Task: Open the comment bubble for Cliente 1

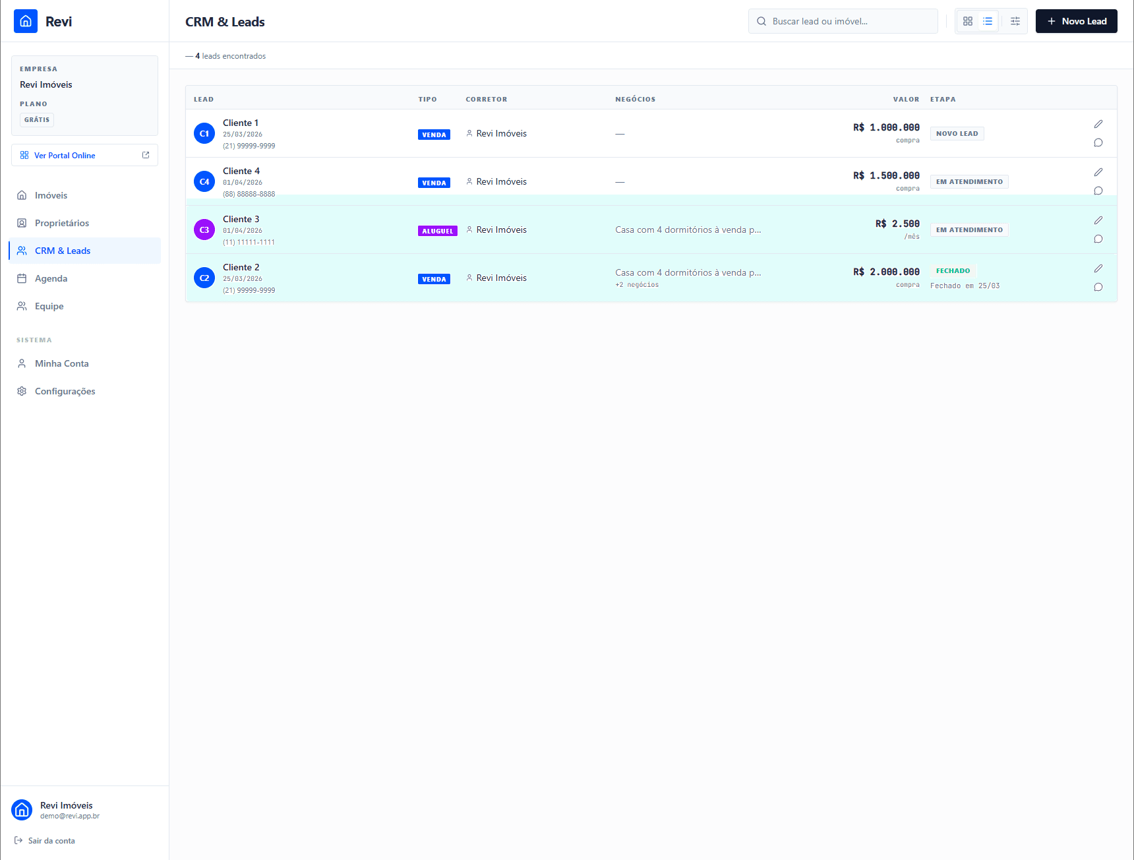Action: [1098, 142]
